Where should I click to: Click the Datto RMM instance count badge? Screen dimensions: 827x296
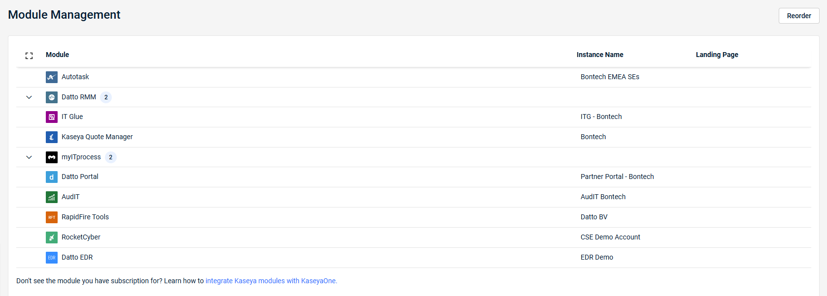coord(106,97)
